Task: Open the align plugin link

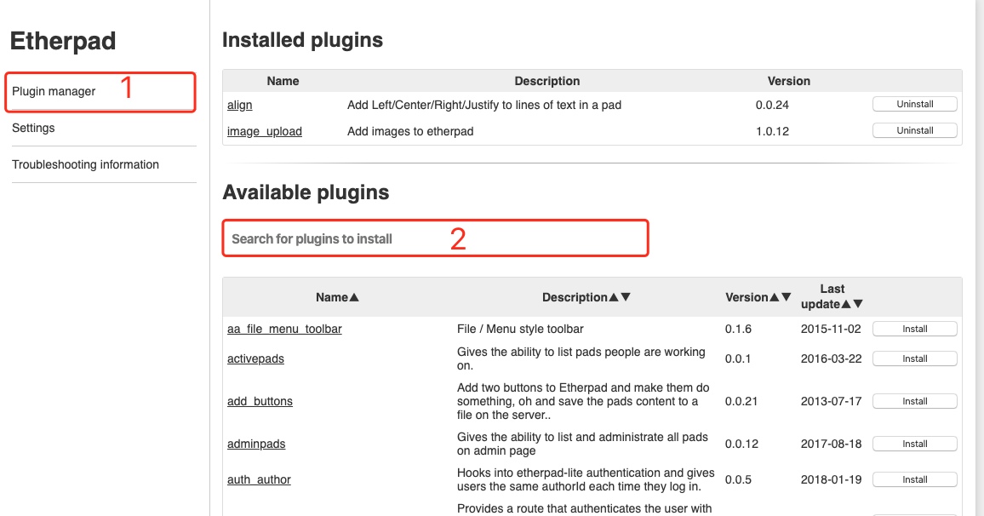Action: (x=240, y=105)
